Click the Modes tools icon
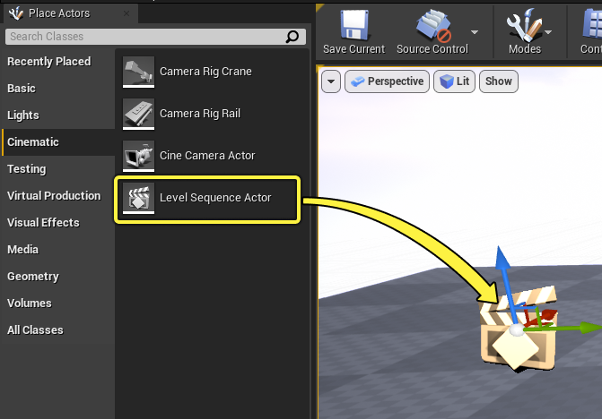Screen dimensions: 602x419 pos(524,25)
